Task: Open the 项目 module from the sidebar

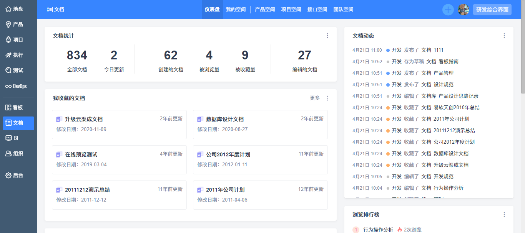Action: (x=15, y=39)
